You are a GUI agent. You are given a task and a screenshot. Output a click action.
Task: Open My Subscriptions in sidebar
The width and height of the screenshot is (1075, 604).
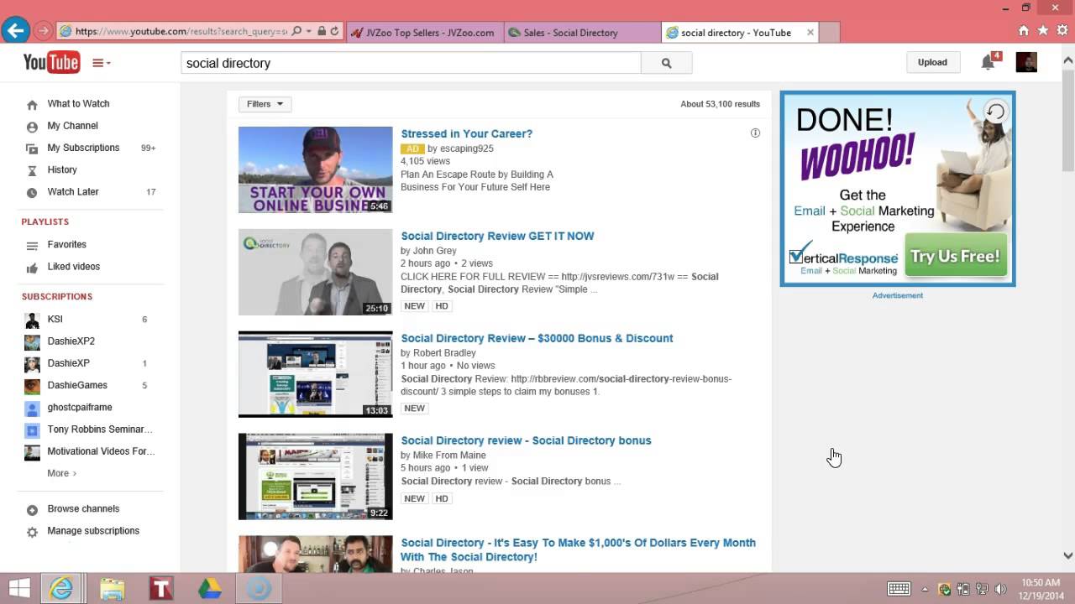83,148
